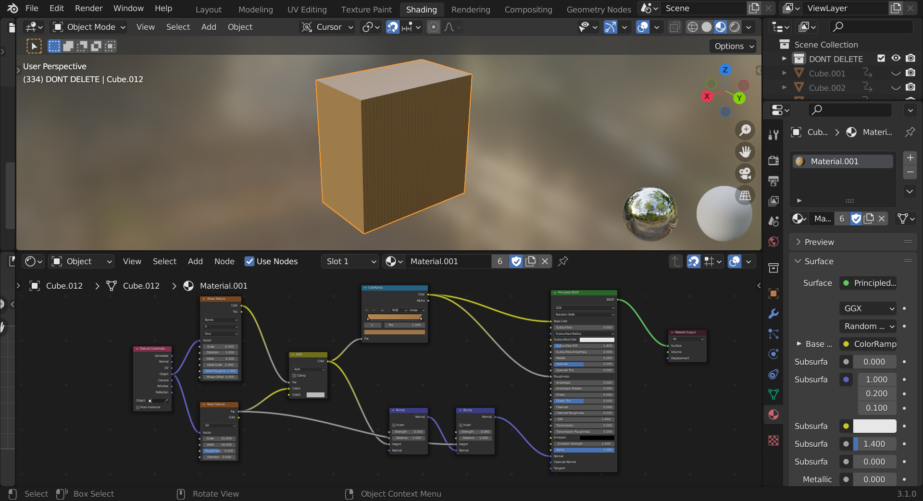Open the Node menu in node editor

[x=225, y=261]
